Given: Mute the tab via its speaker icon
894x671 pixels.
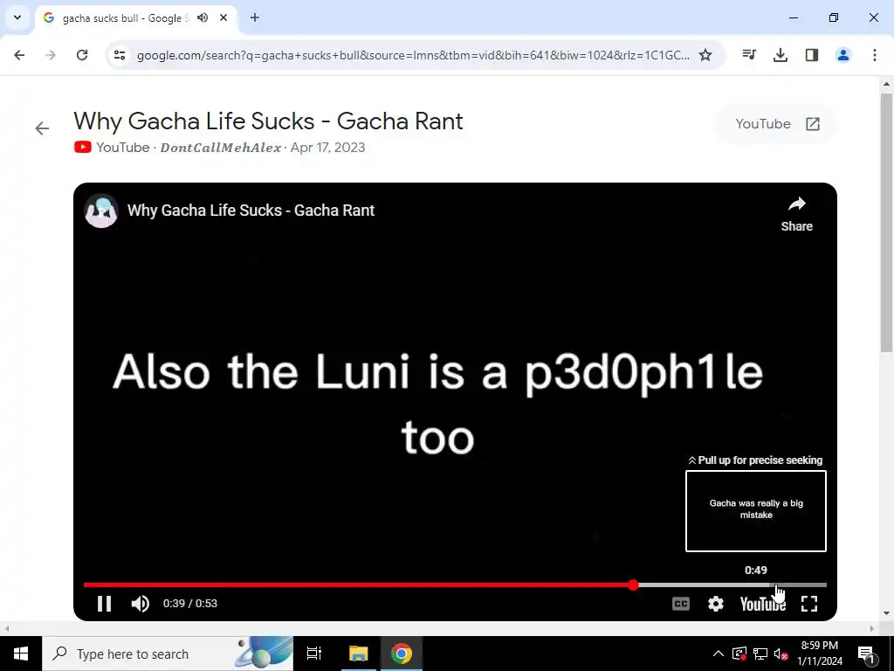Looking at the screenshot, I should click(203, 17).
